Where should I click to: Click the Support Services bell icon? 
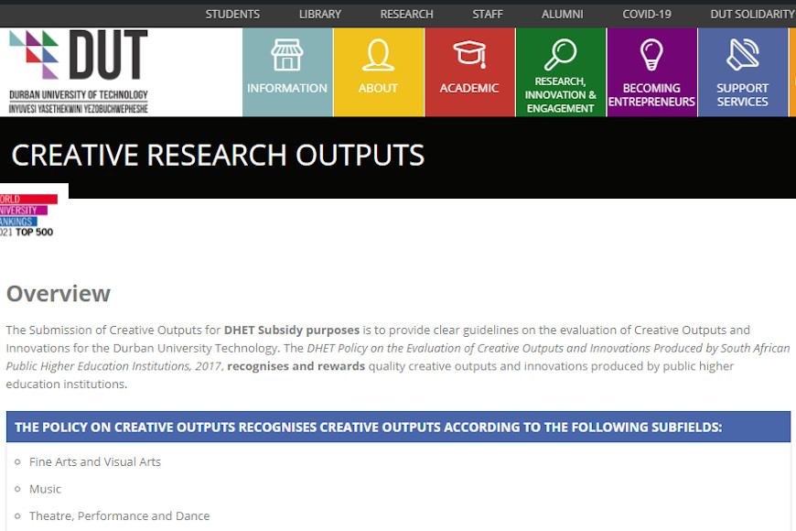pos(742,54)
